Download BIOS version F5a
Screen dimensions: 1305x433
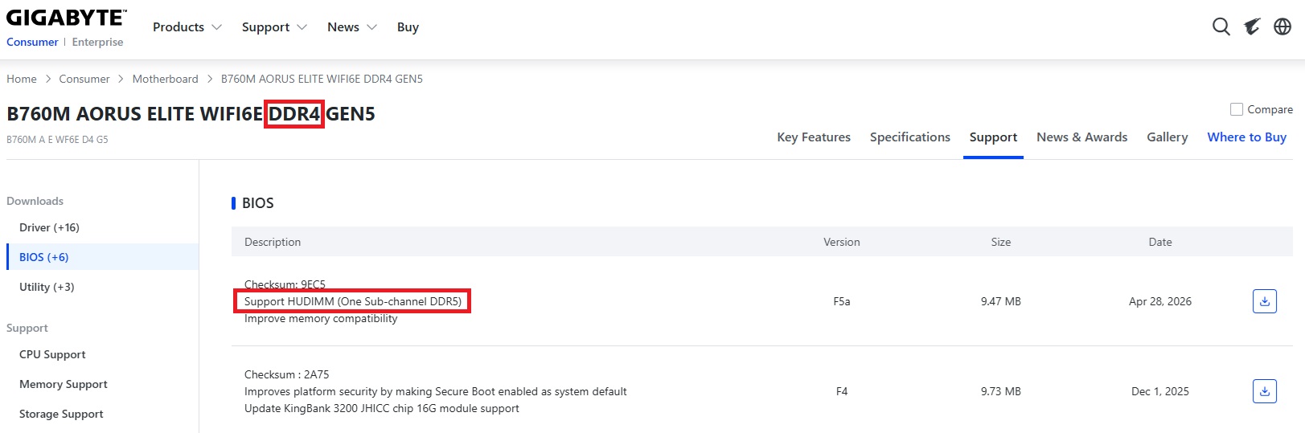click(x=1265, y=301)
